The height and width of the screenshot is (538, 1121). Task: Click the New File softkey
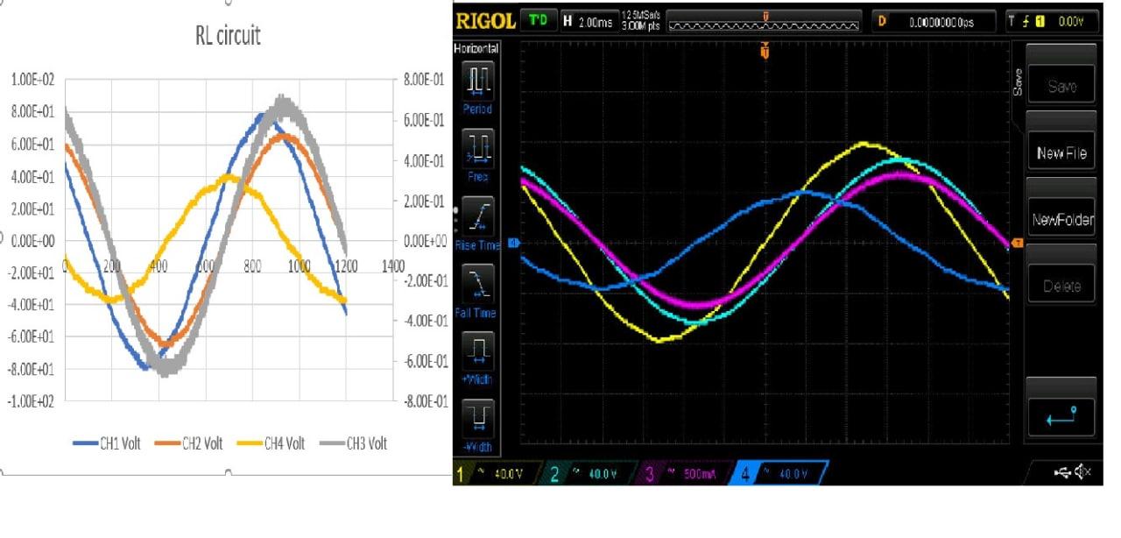click(1061, 153)
